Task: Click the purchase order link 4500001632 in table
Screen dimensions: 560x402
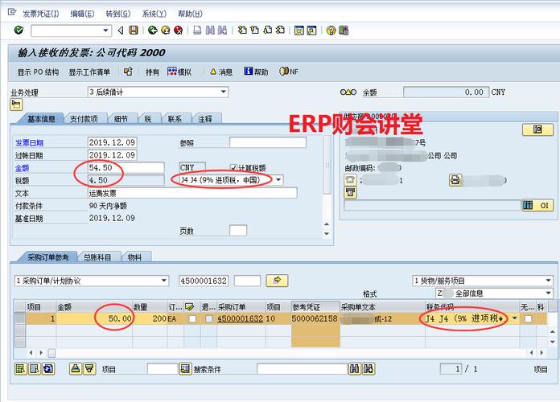Action: [x=240, y=318]
